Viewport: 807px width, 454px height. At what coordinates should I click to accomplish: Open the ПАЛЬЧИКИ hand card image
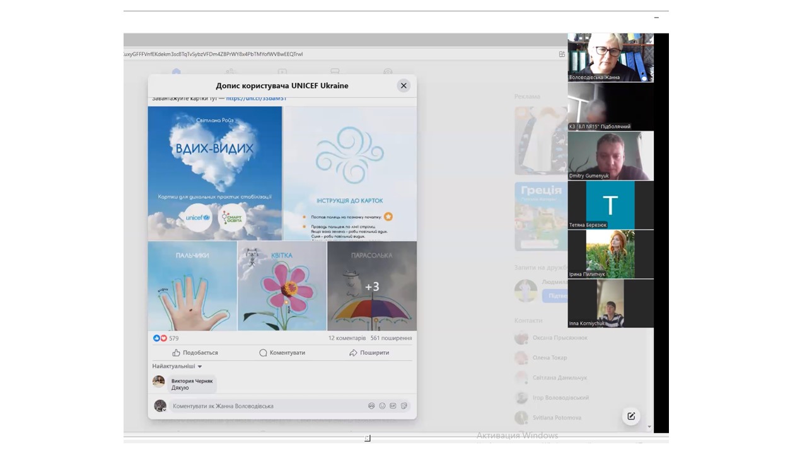coord(192,286)
